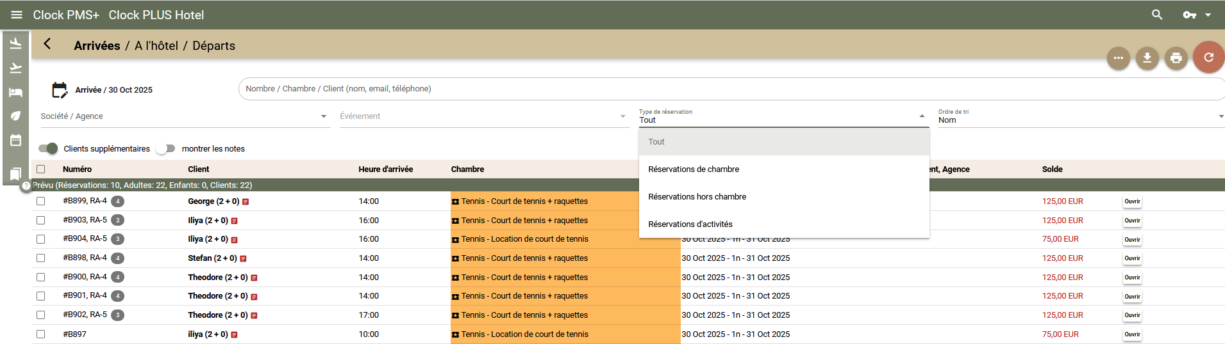Click badge 3 beside #B902, RA-5
Screen dimensions: 1225x344
click(x=117, y=315)
